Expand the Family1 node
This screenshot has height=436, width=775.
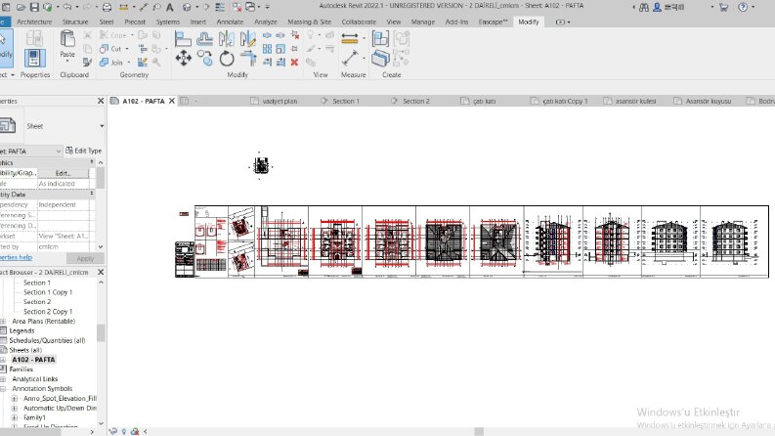coord(15,417)
